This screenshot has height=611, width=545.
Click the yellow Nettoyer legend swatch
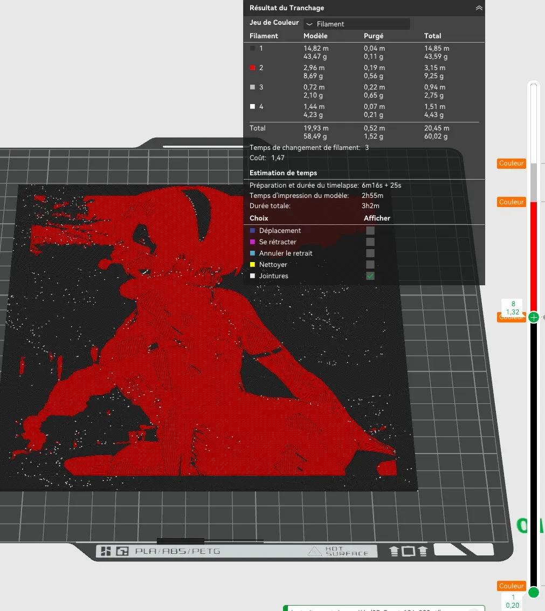252,265
